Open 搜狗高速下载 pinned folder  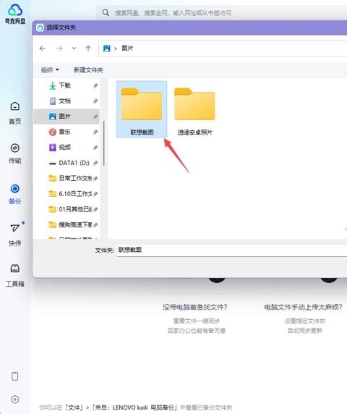pyautogui.click(x=67, y=224)
